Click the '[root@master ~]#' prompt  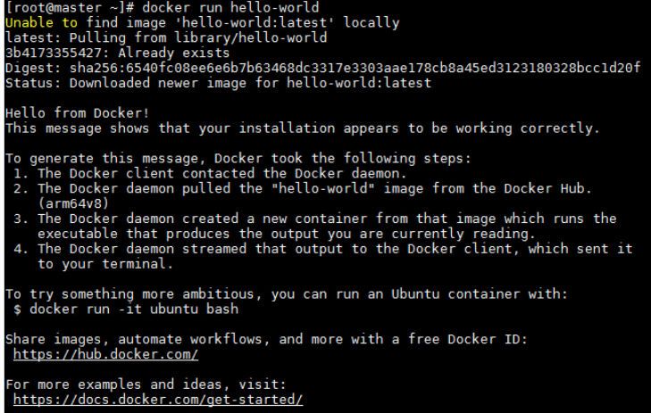(x=70, y=7)
